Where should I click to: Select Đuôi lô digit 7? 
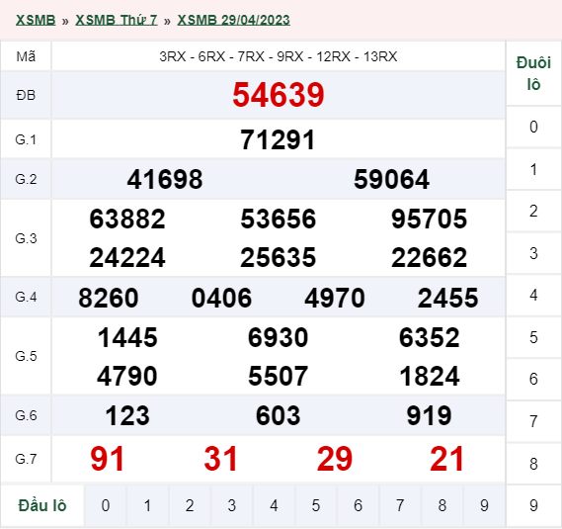[533, 421]
